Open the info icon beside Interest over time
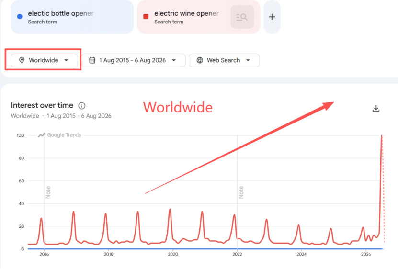 (82, 106)
